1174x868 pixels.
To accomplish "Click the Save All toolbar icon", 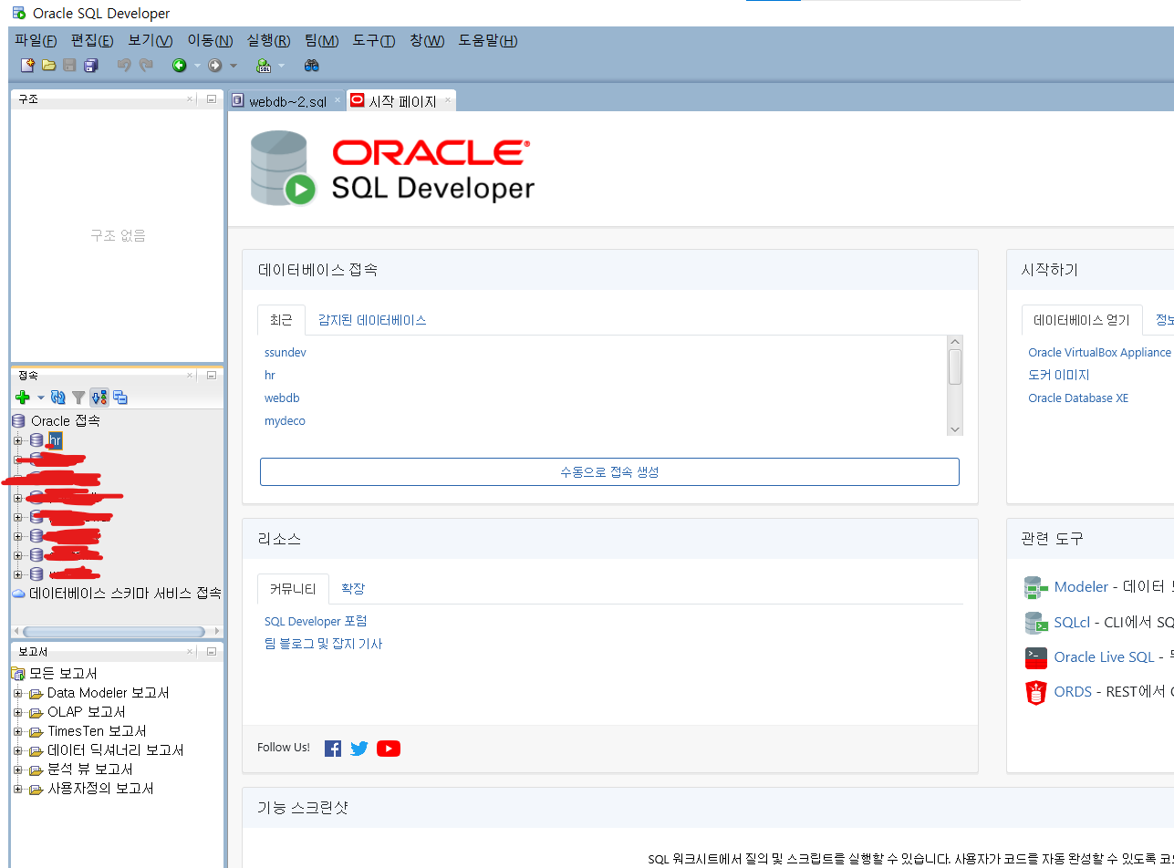I will pyautogui.click(x=90, y=66).
